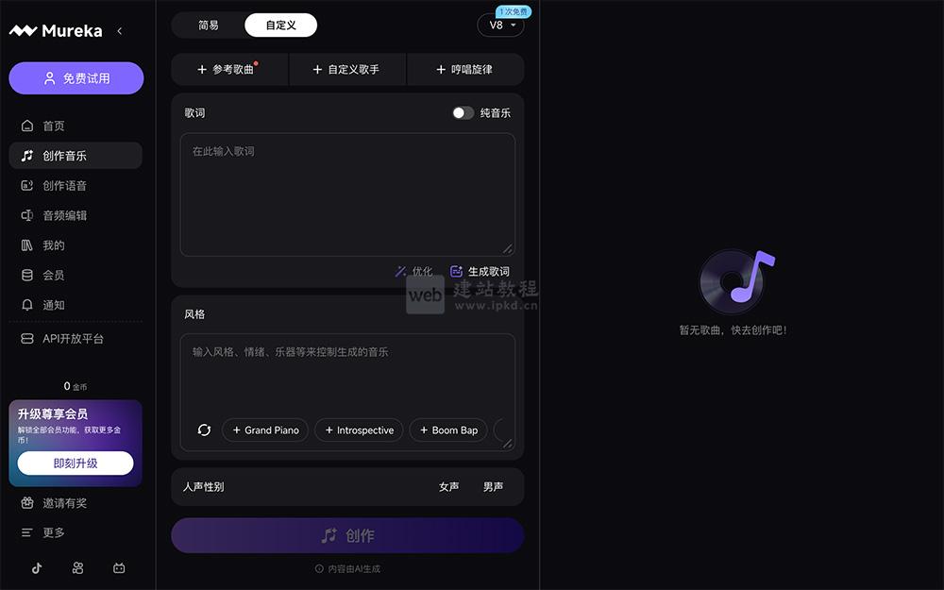
Task: Enable the 纯音乐 instrumental toggle
Action: pos(463,112)
